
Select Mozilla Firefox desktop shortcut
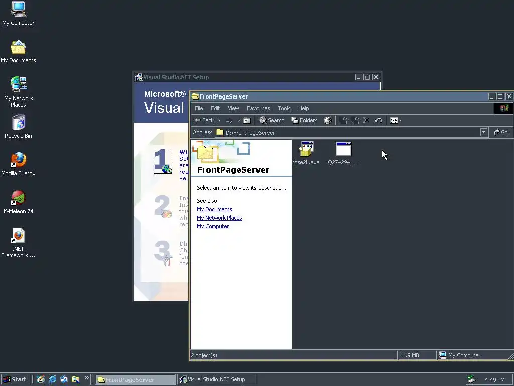[x=18, y=164]
